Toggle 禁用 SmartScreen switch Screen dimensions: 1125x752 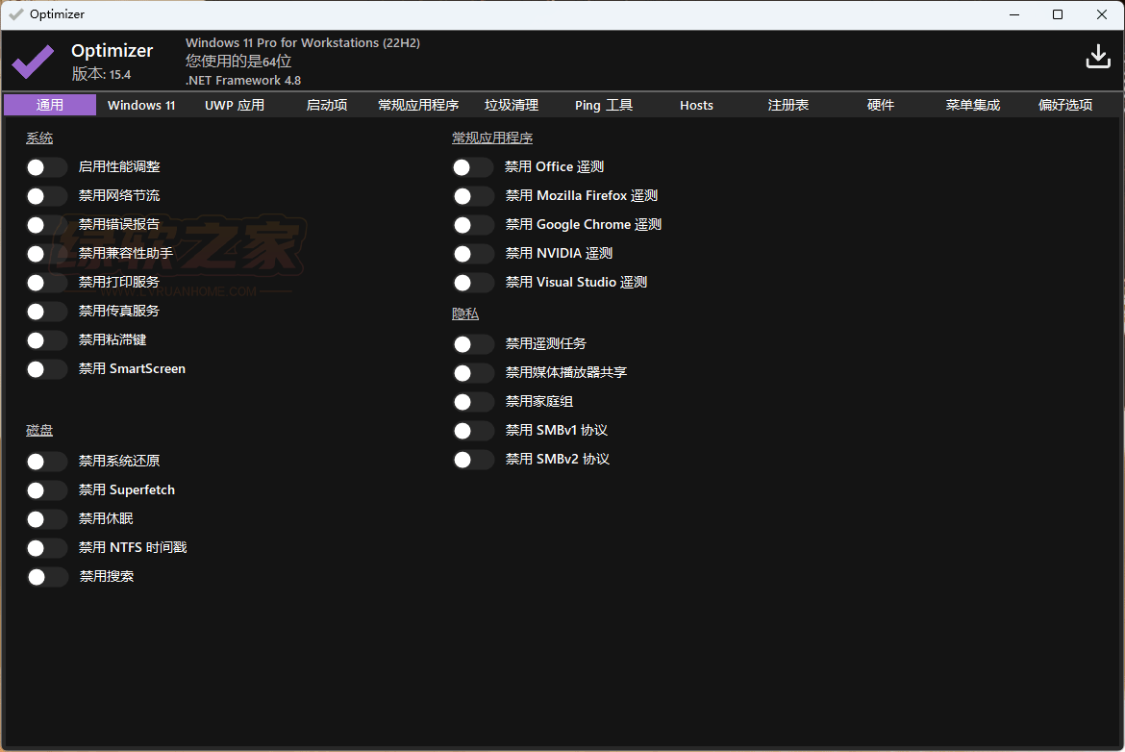[47, 369]
